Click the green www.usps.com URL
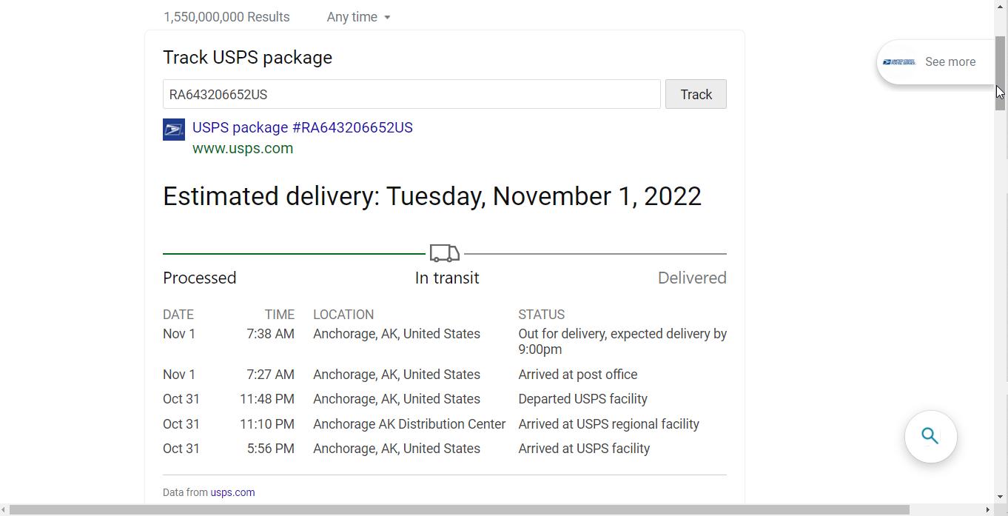Viewport: 1008px width, 516px height. (243, 148)
